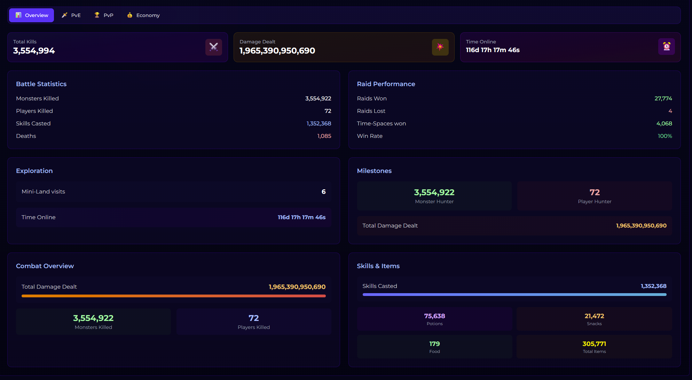This screenshot has height=380, width=692.
Task: Click the Skills Casted blue progress bar
Action: [x=514, y=295]
